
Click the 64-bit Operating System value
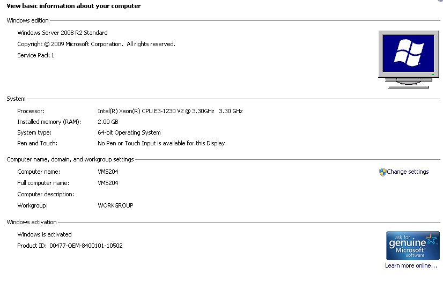point(129,132)
